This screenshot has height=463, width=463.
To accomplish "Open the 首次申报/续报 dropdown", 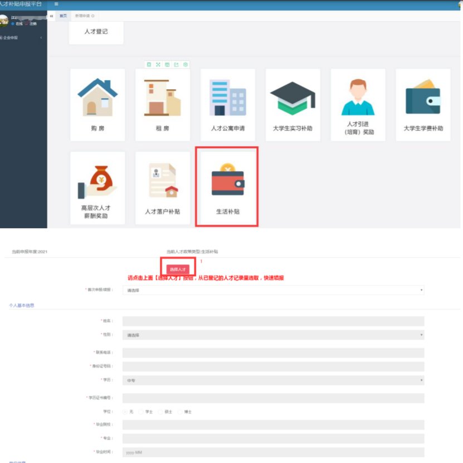I will point(274,290).
